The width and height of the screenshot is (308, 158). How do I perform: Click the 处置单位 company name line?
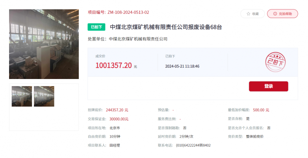[128, 39]
